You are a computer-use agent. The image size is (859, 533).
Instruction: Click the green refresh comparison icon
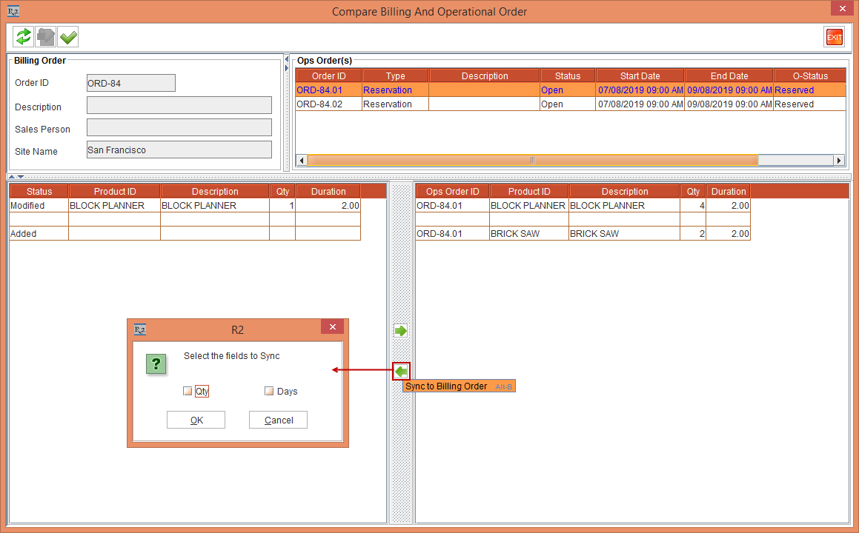23,36
